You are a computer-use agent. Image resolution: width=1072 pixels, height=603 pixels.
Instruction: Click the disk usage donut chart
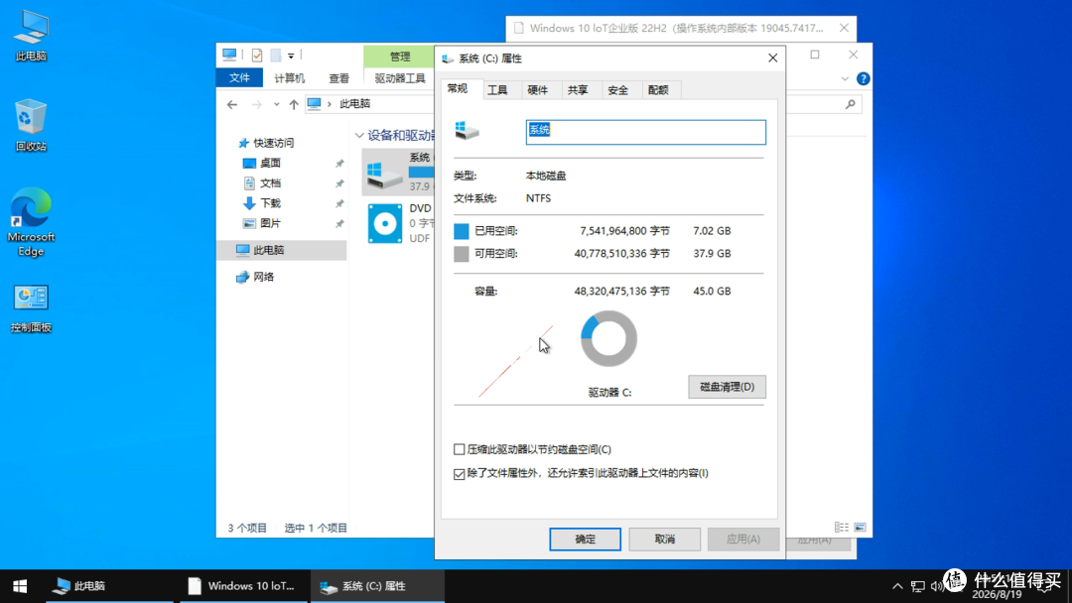(608, 339)
